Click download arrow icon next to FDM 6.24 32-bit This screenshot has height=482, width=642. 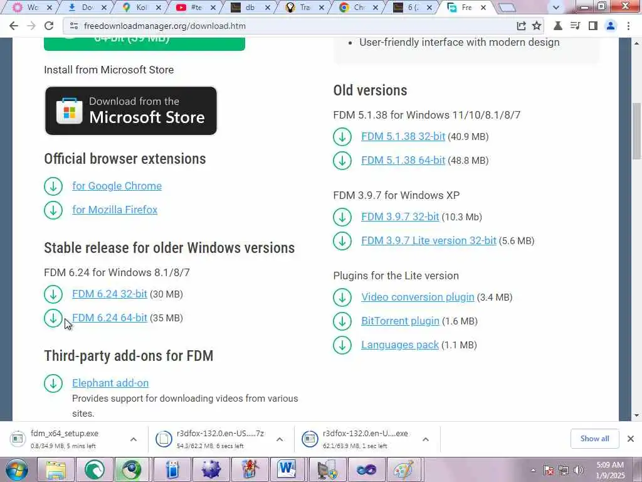53,294
